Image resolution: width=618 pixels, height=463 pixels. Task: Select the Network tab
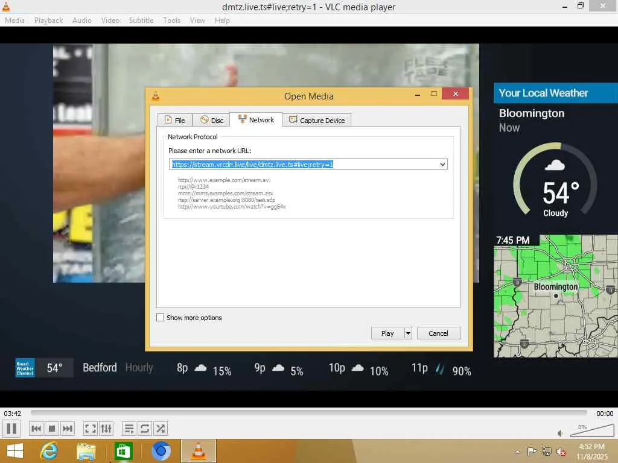tap(256, 120)
